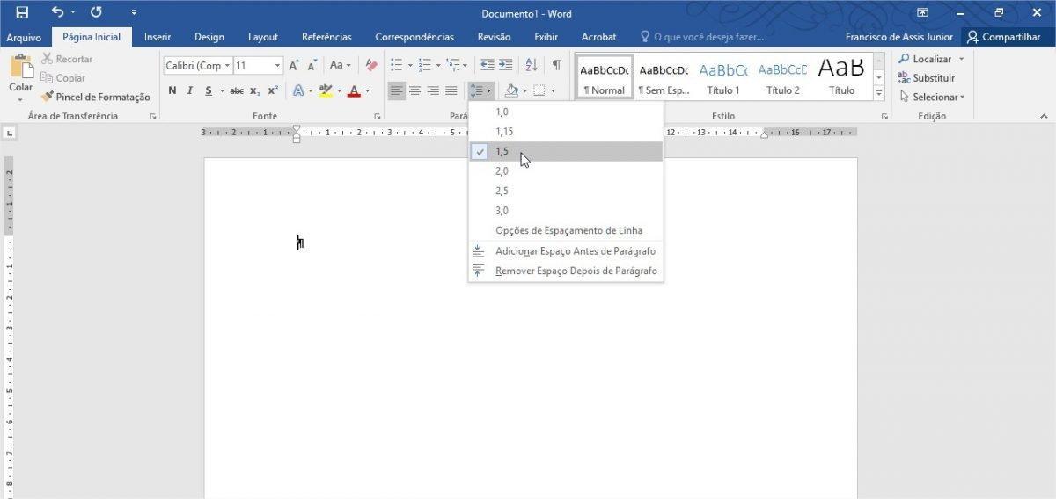Click the 'O que você deseja fazer' search box
This screenshot has width=1056, height=499.
(702, 37)
